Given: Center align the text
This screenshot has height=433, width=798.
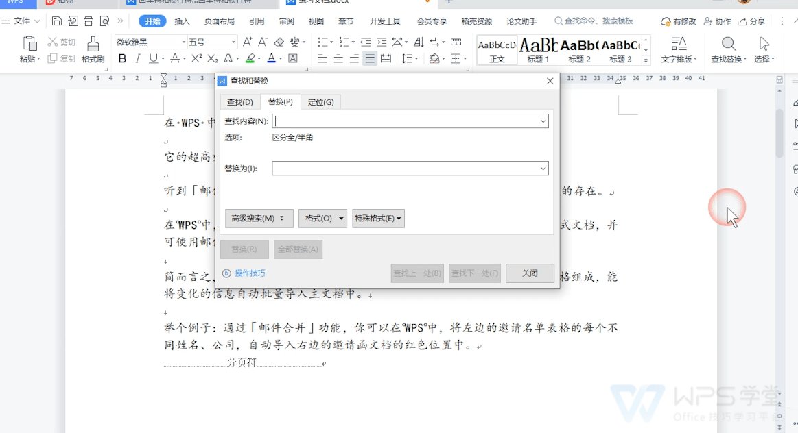Looking at the screenshot, I should pos(338,58).
